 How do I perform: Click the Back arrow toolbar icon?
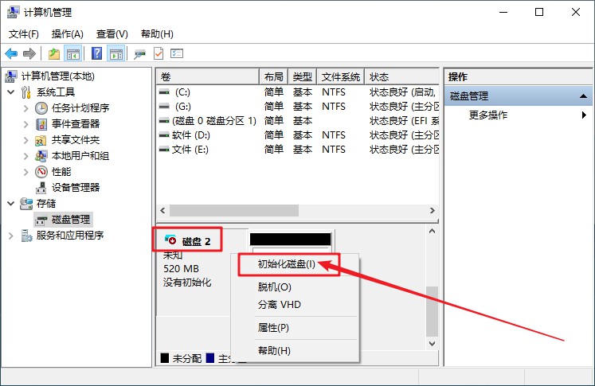click(x=11, y=53)
